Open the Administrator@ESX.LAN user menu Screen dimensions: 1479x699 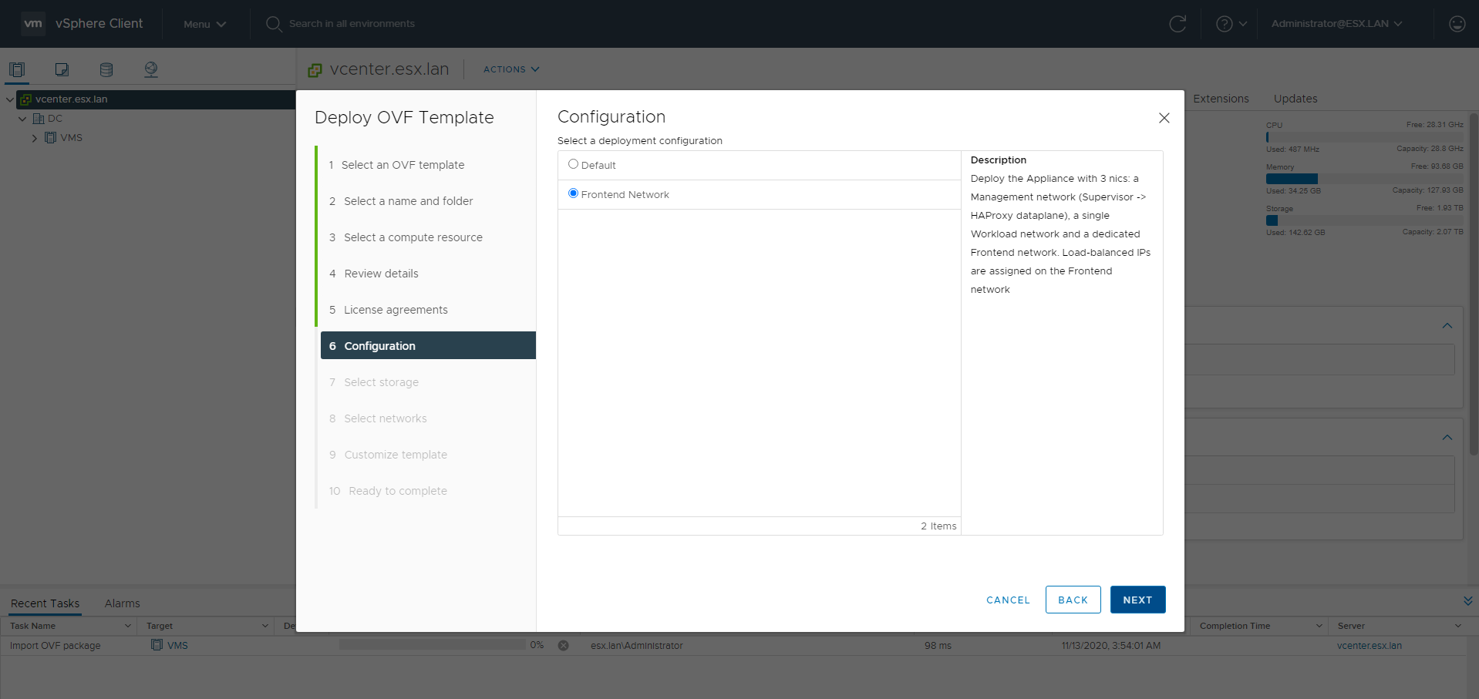point(1336,24)
